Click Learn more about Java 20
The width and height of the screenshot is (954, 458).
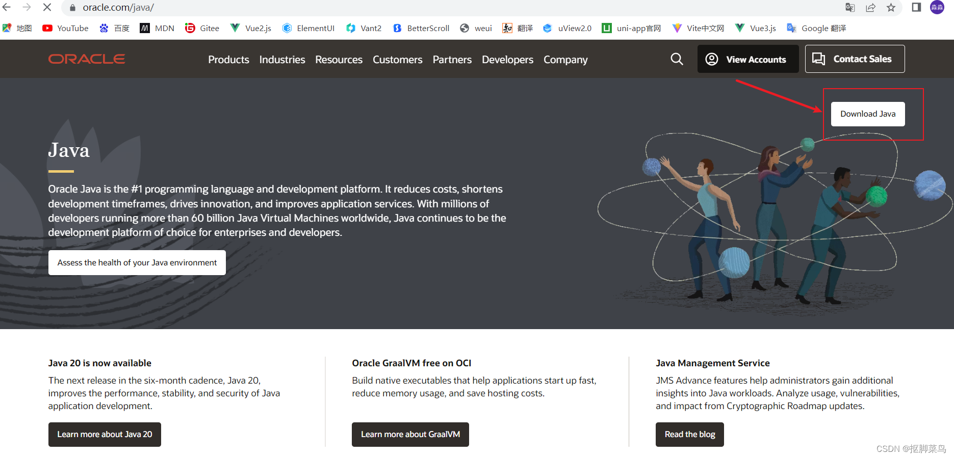pyautogui.click(x=105, y=435)
